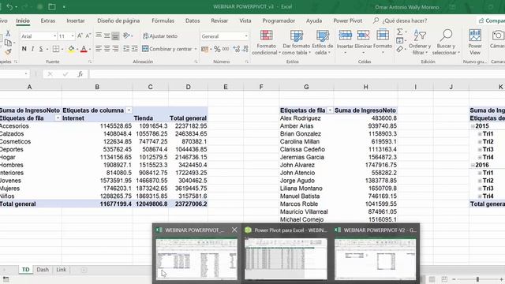Toggle Italic formatting (I)
Screen dimensions: 505x284
32,49
